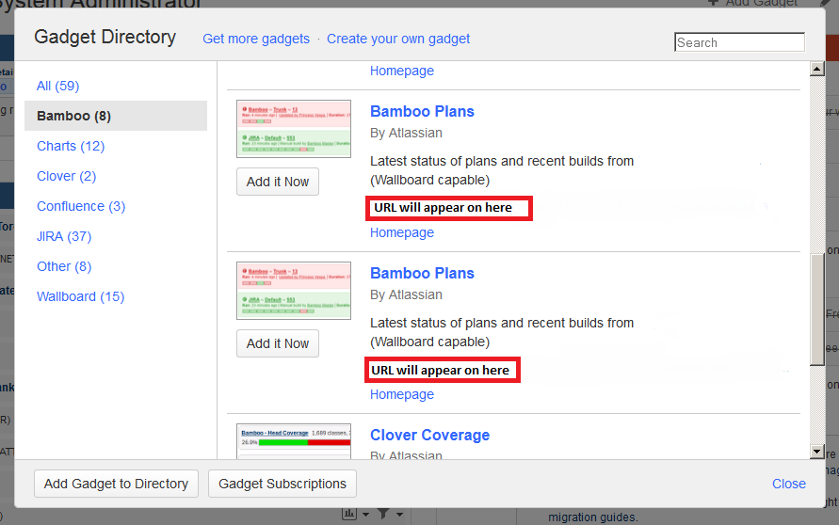839x525 pixels.
Task: Select the Charts (12) category
Action: (71, 146)
